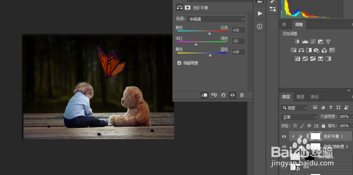This screenshot has height=175, width=353.
Task: Add a Hue/Saturation adjustment from the panel
Action: (294, 50)
